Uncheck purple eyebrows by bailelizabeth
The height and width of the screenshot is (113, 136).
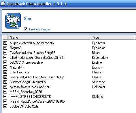click(x=5, y=43)
